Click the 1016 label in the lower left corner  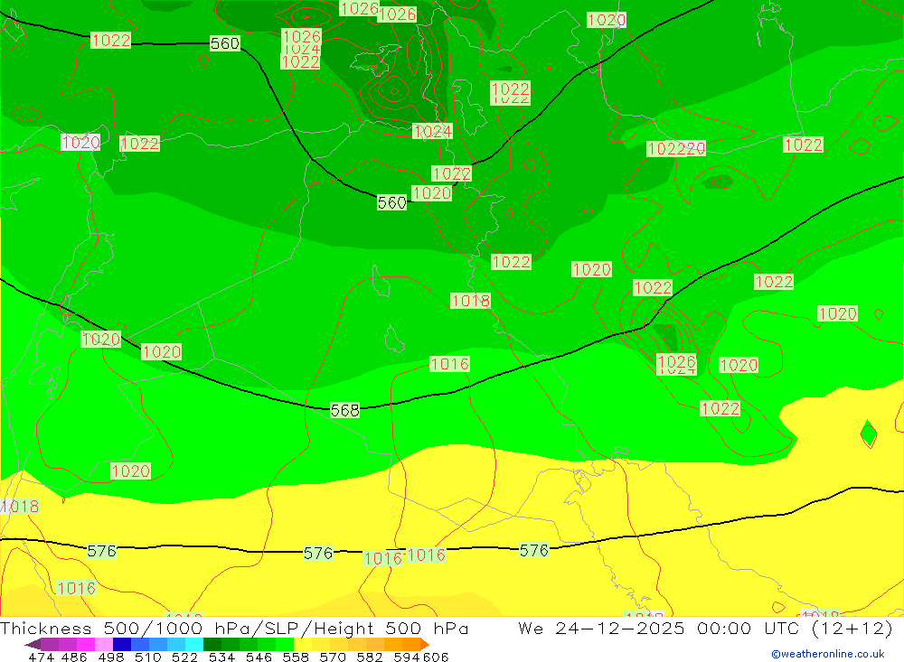click(x=76, y=588)
